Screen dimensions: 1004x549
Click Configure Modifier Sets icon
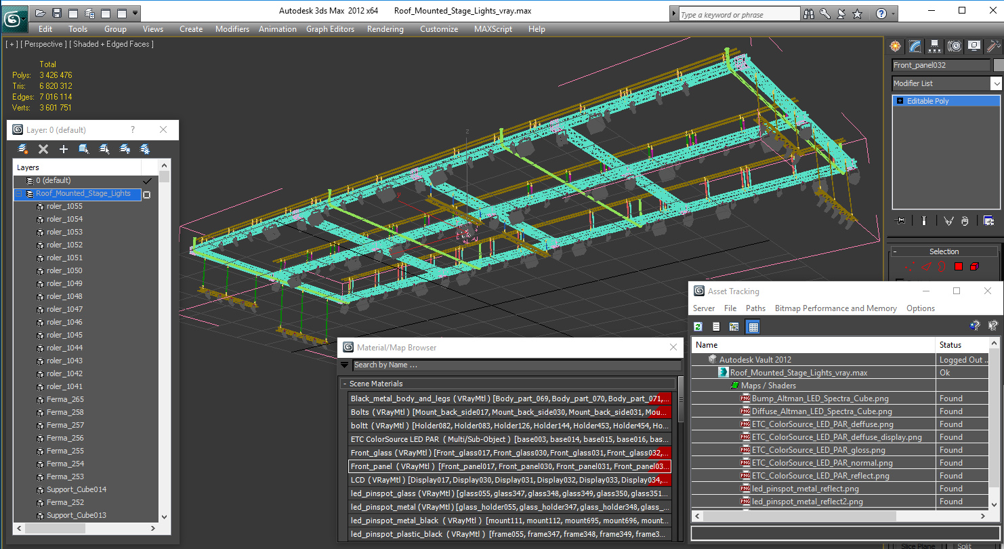[x=988, y=221]
